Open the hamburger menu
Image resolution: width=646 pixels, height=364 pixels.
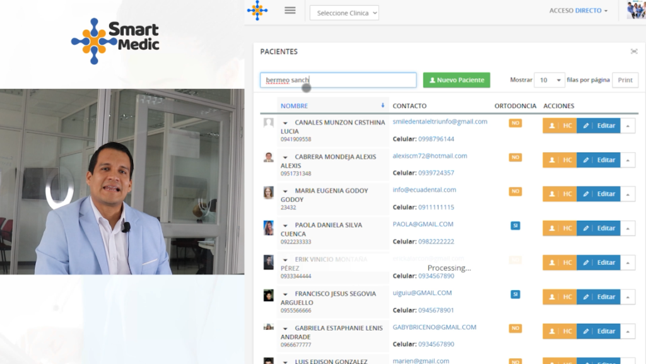pos(290,11)
